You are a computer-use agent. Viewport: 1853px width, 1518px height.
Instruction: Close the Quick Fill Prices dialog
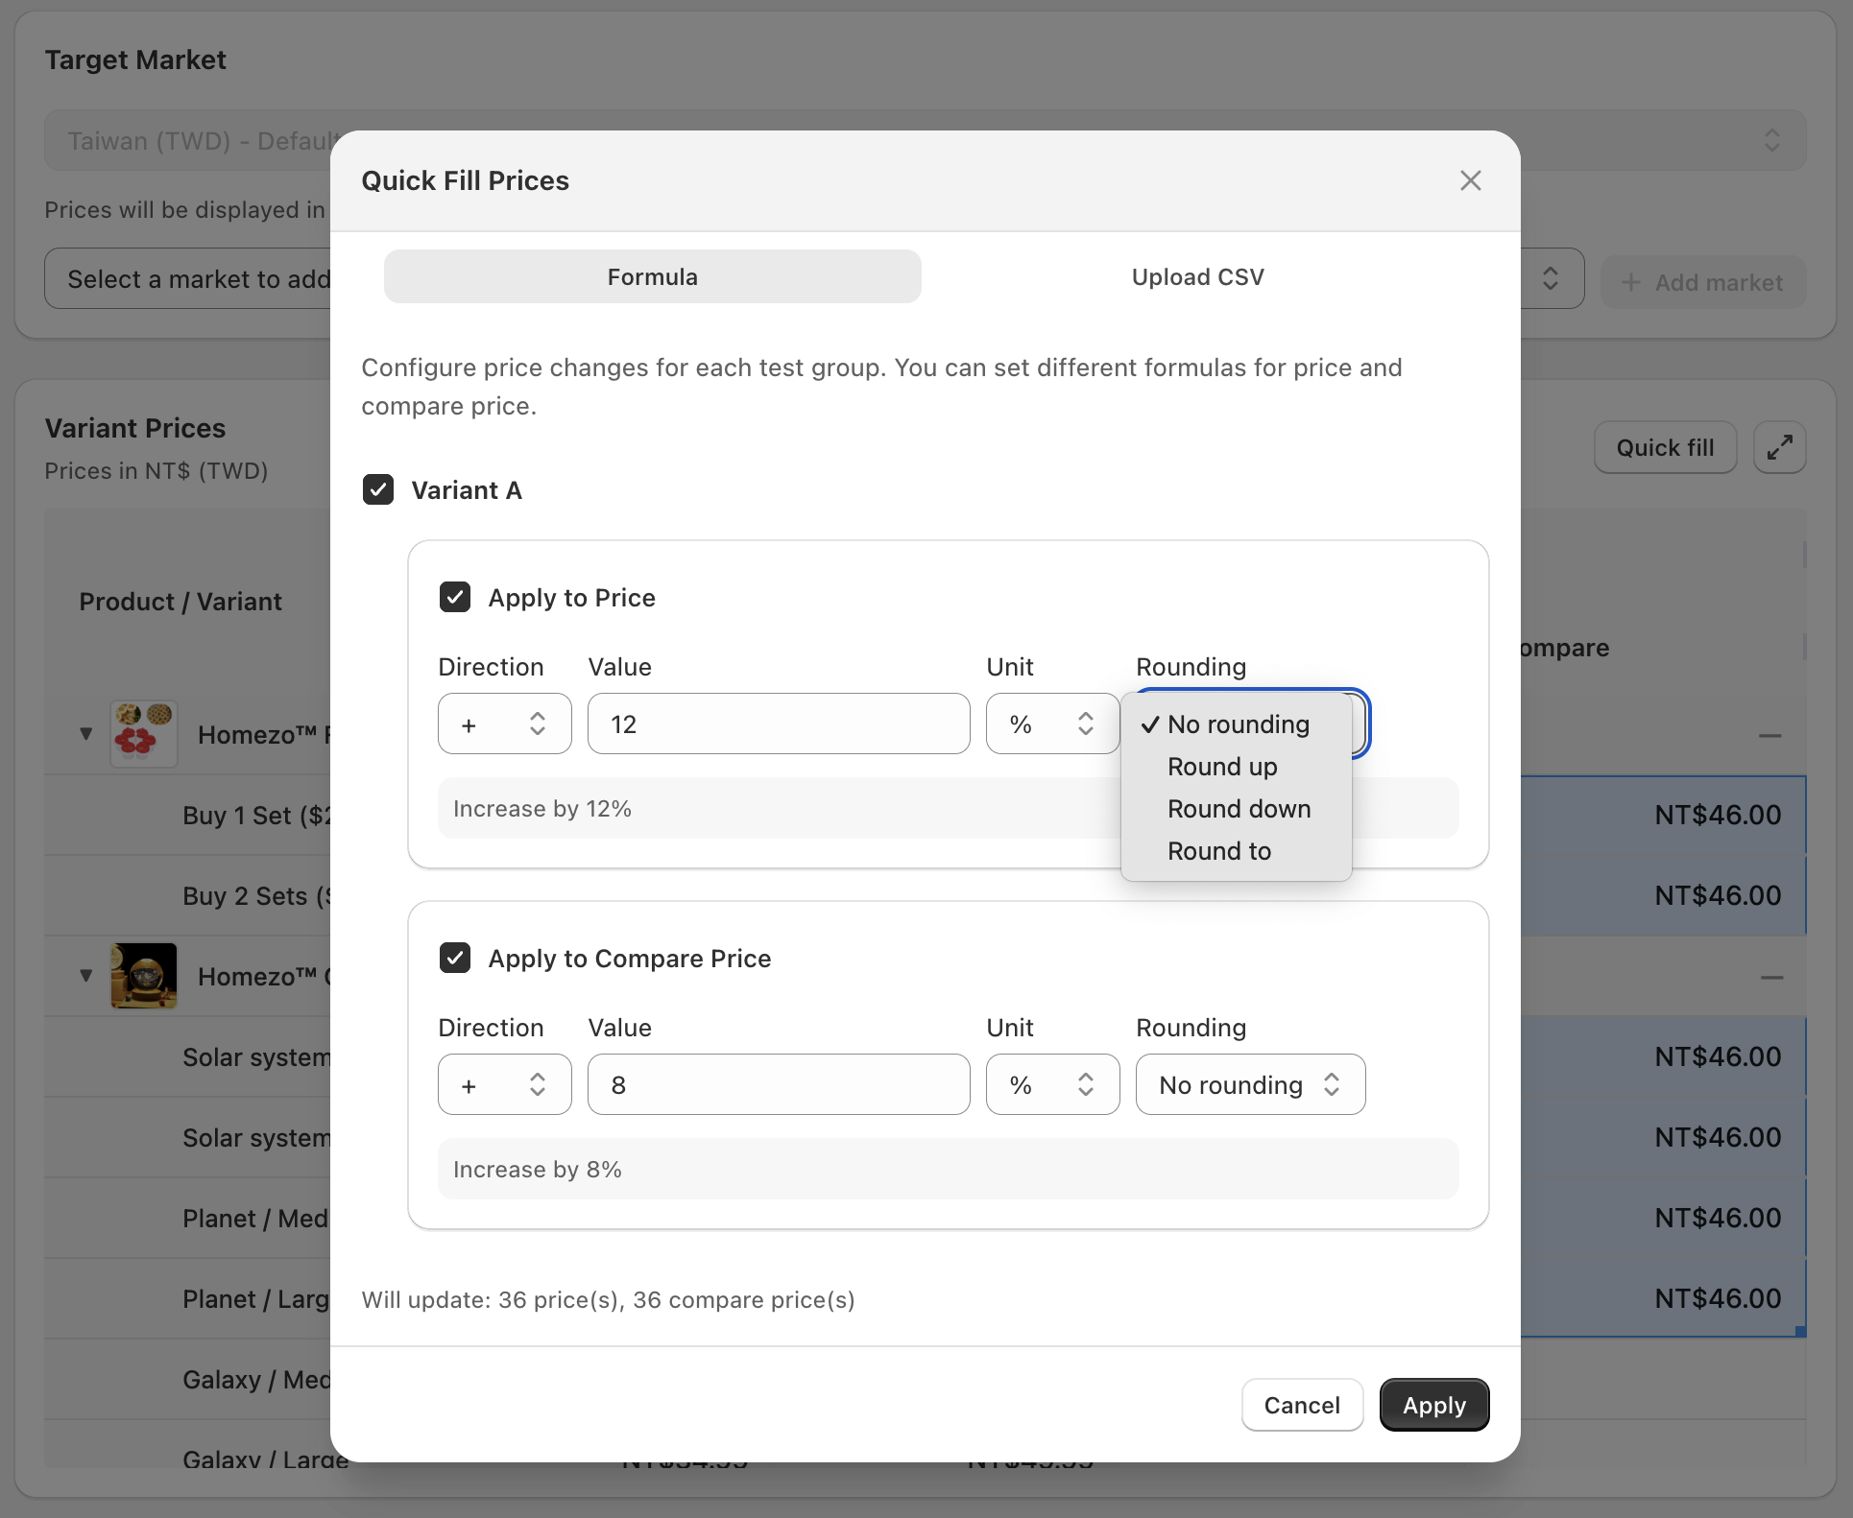pos(1470,180)
